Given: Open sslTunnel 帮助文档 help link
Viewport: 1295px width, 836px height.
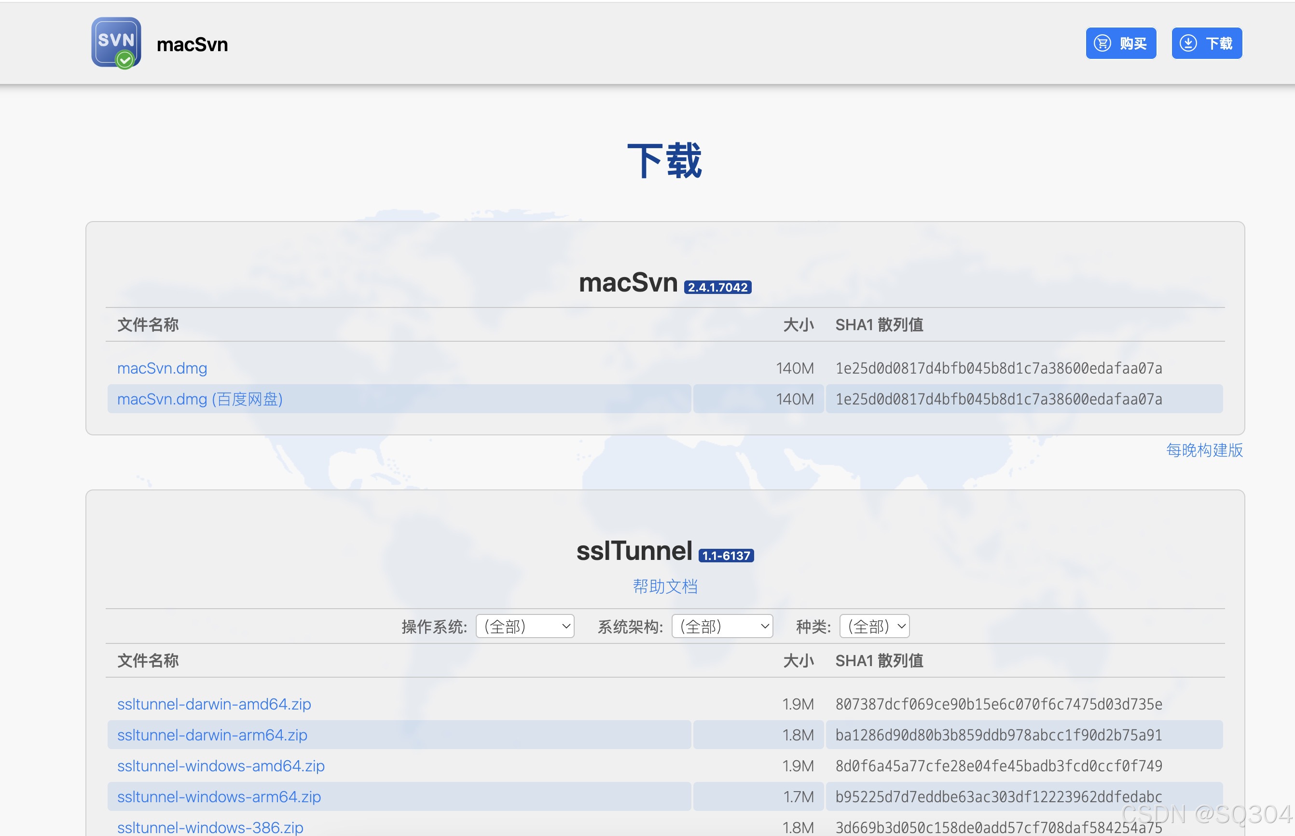Looking at the screenshot, I should pos(664,586).
